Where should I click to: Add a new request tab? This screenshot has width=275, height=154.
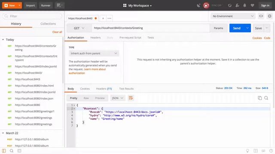[103, 18]
